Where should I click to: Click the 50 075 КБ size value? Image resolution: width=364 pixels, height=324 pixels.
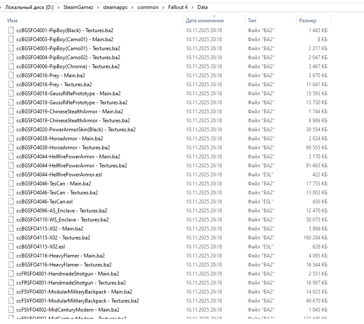coord(317,220)
